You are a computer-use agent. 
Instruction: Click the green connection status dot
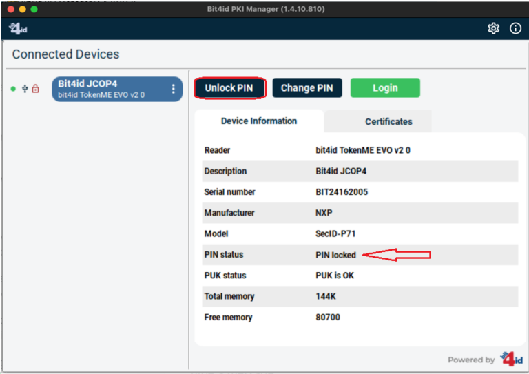pyautogui.click(x=13, y=89)
